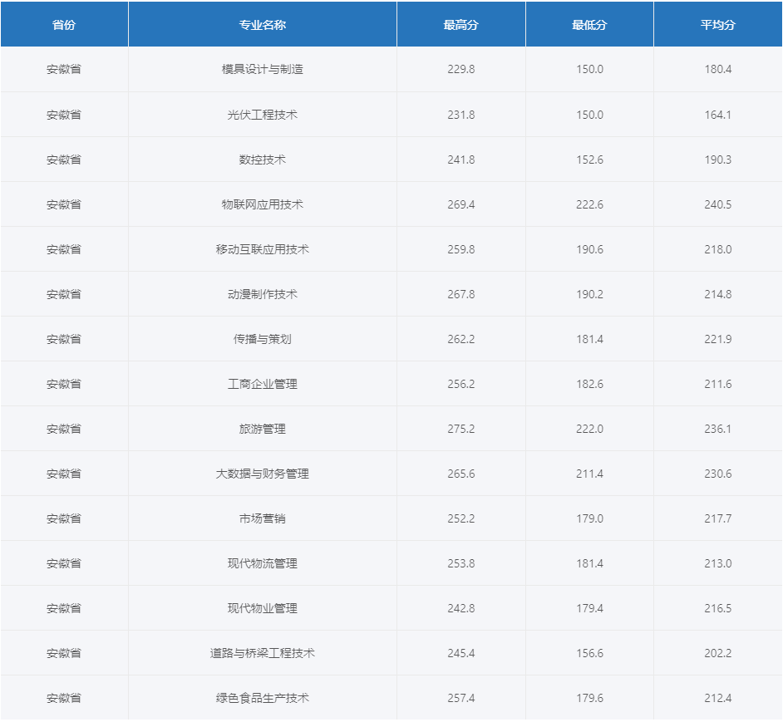Click the 省份 column header
Image resolution: width=783 pixels, height=722 pixels.
click(x=63, y=24)
